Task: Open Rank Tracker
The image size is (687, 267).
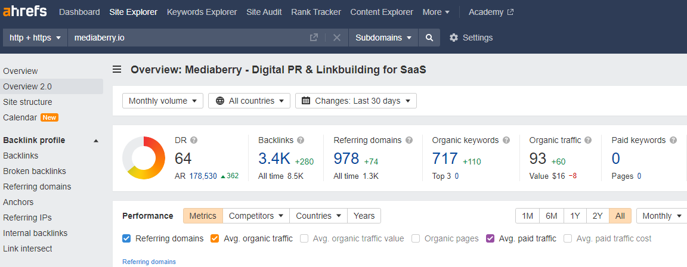Action: click(x=316, y=12)
